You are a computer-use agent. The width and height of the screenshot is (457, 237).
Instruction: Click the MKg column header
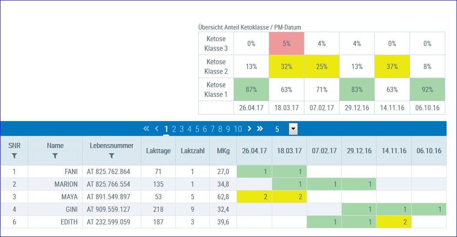click(x=223, y=151)
